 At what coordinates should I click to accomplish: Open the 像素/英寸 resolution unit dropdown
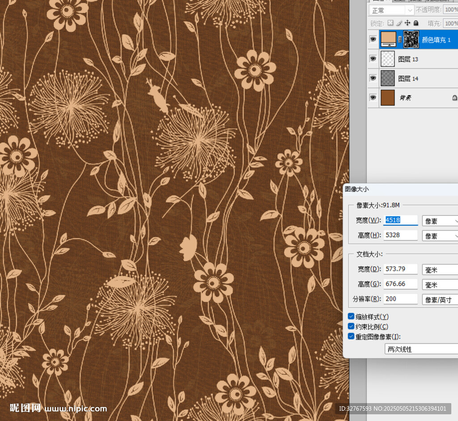pos(440,299)
